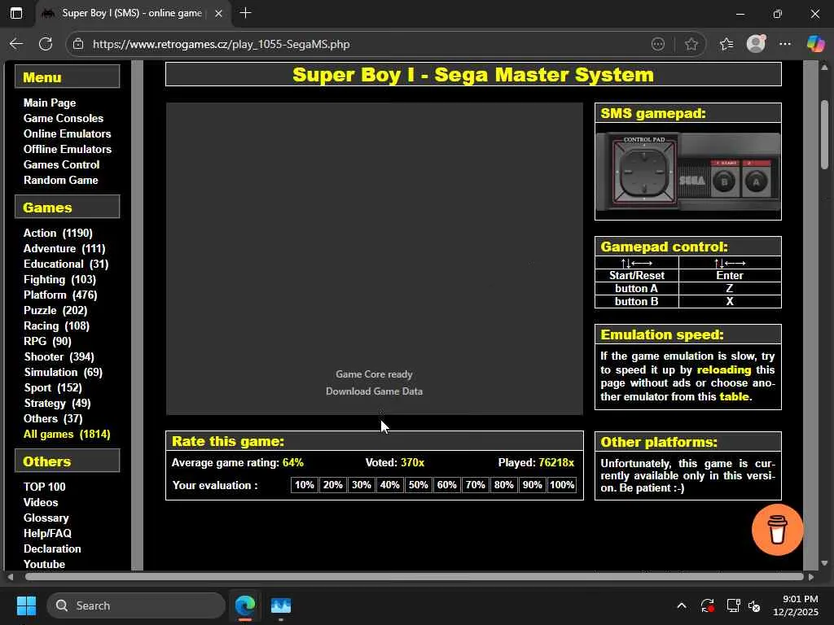This screenshot has width=834, height=625.
Task: Browse Puzzle (202) games
Action: (x=55, y=310)
